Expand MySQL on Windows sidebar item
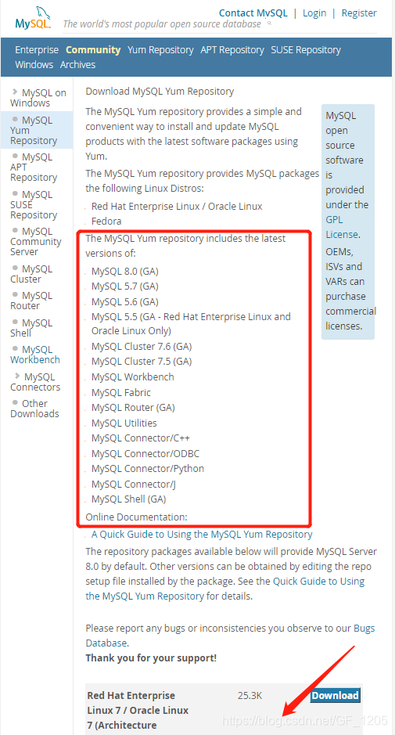This screenshot has height=735, width=395. pos(38,98)
